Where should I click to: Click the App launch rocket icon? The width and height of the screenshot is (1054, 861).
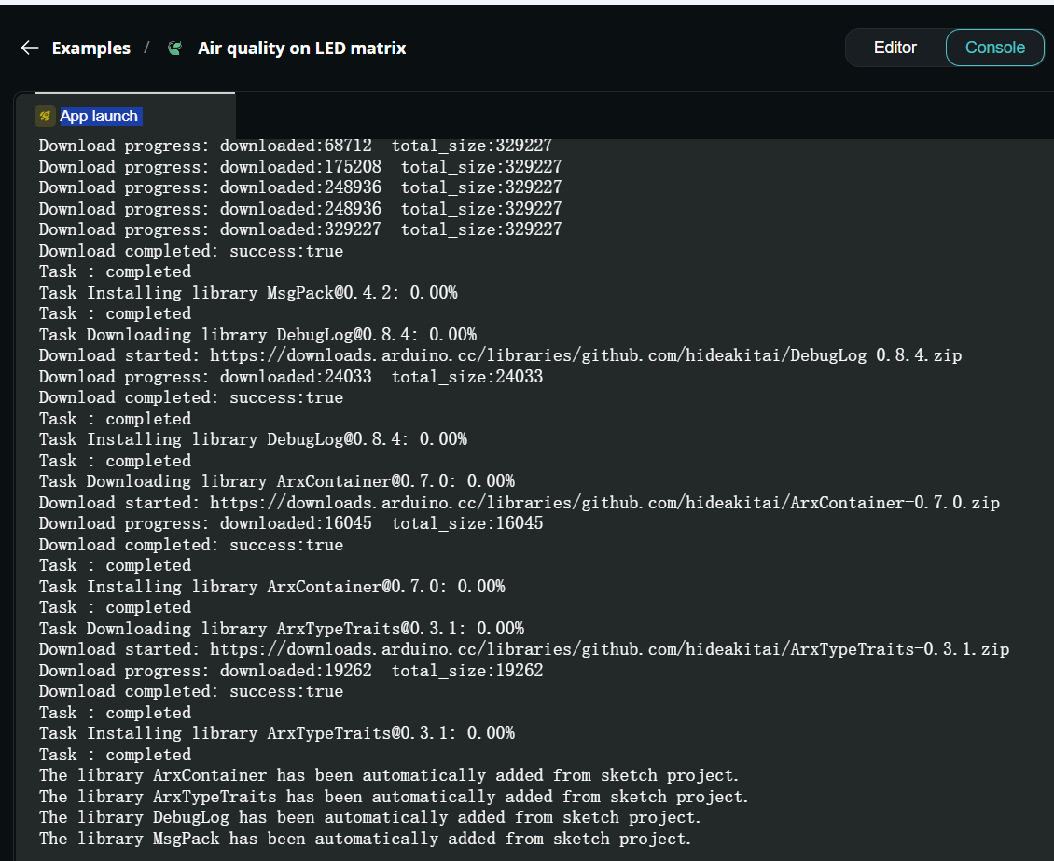[x=45, y=117]
